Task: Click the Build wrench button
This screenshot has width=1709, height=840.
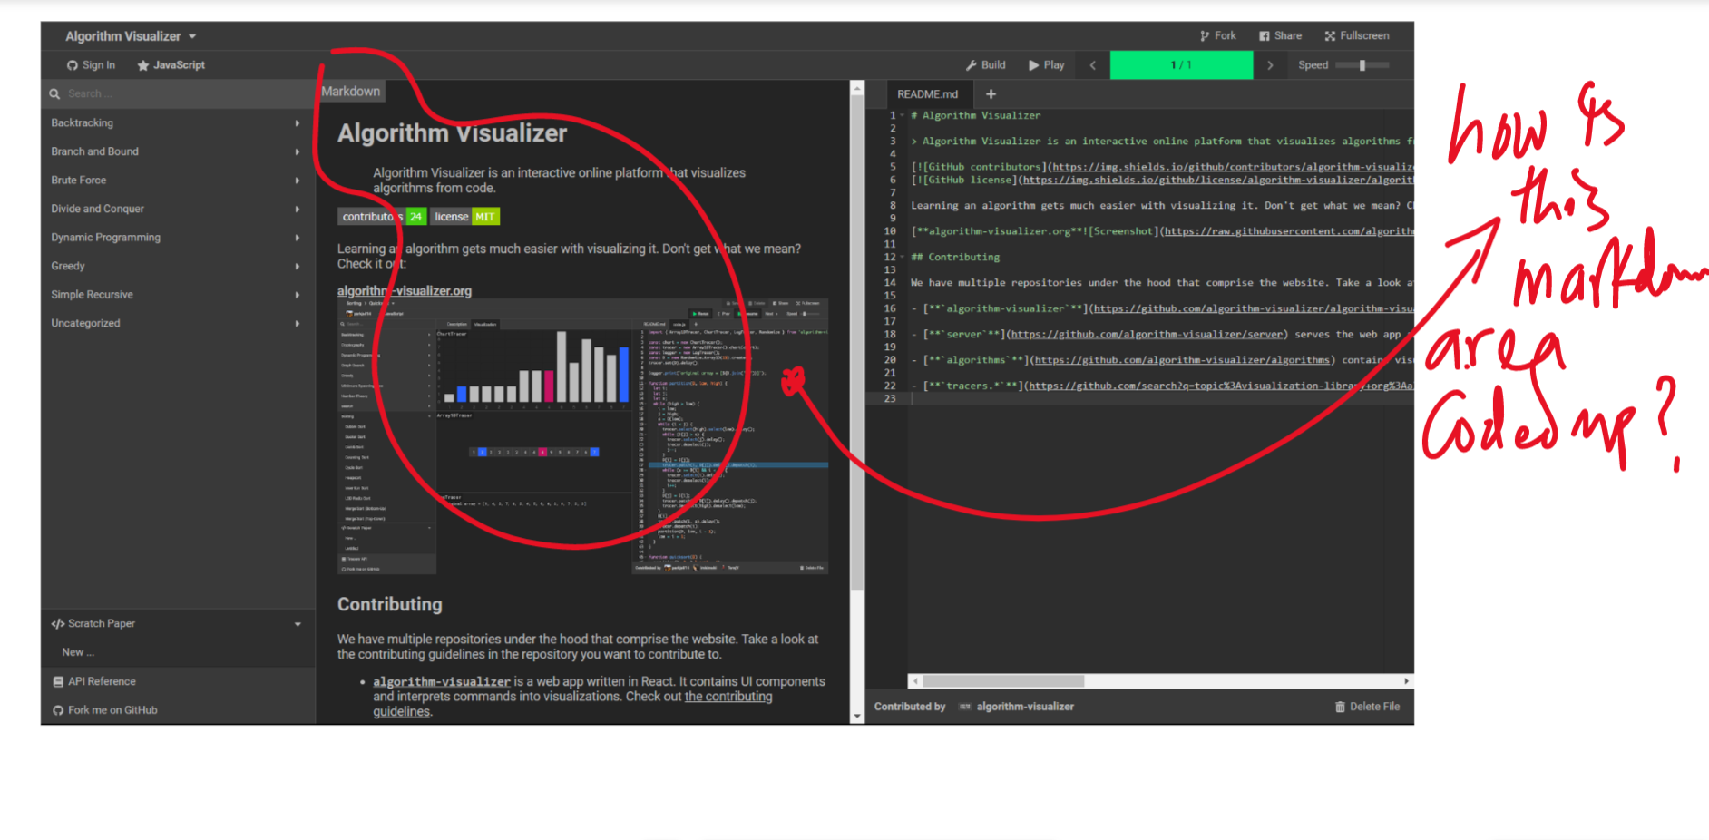Action: 985,65
